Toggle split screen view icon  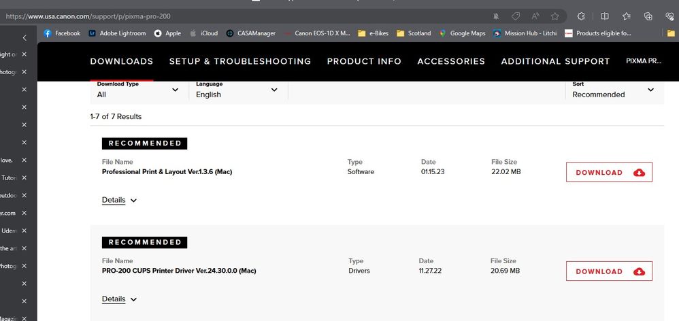[605, 16]
